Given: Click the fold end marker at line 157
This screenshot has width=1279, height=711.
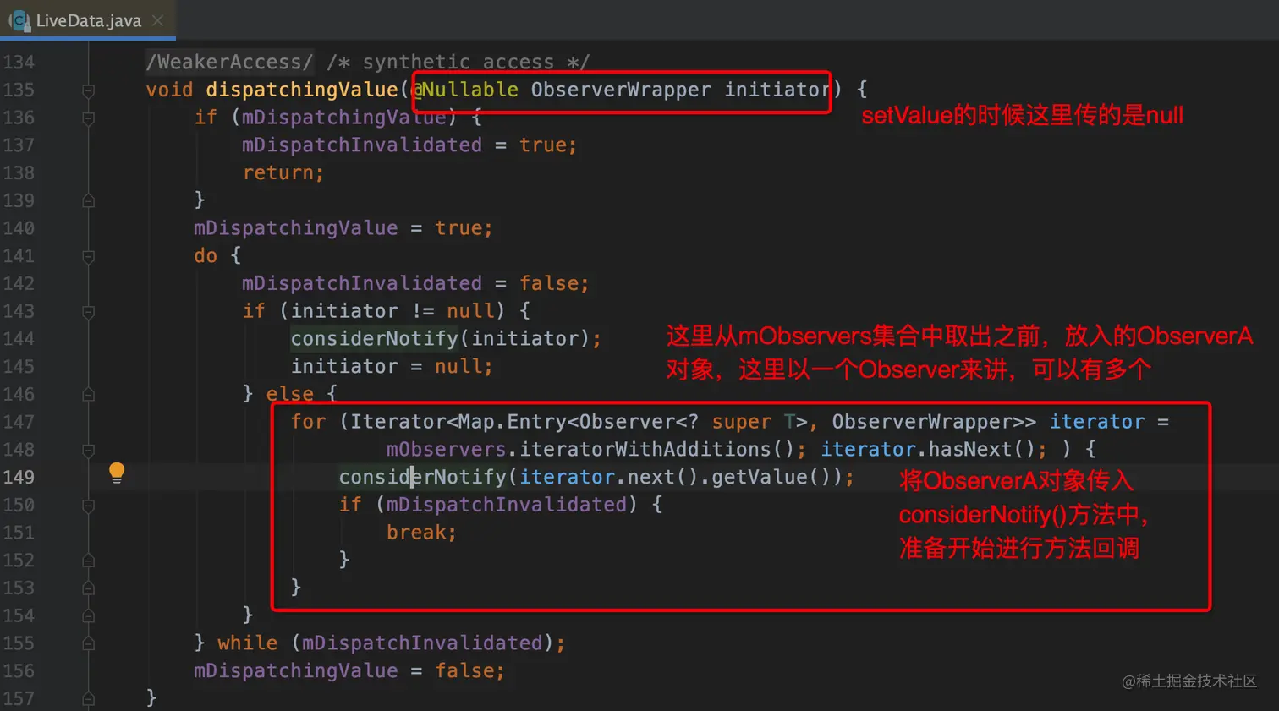Looking at the screenshot, I should [89, 697].
